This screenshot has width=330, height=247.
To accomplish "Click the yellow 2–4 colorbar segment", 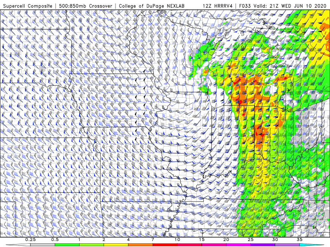I will (116, 245).
